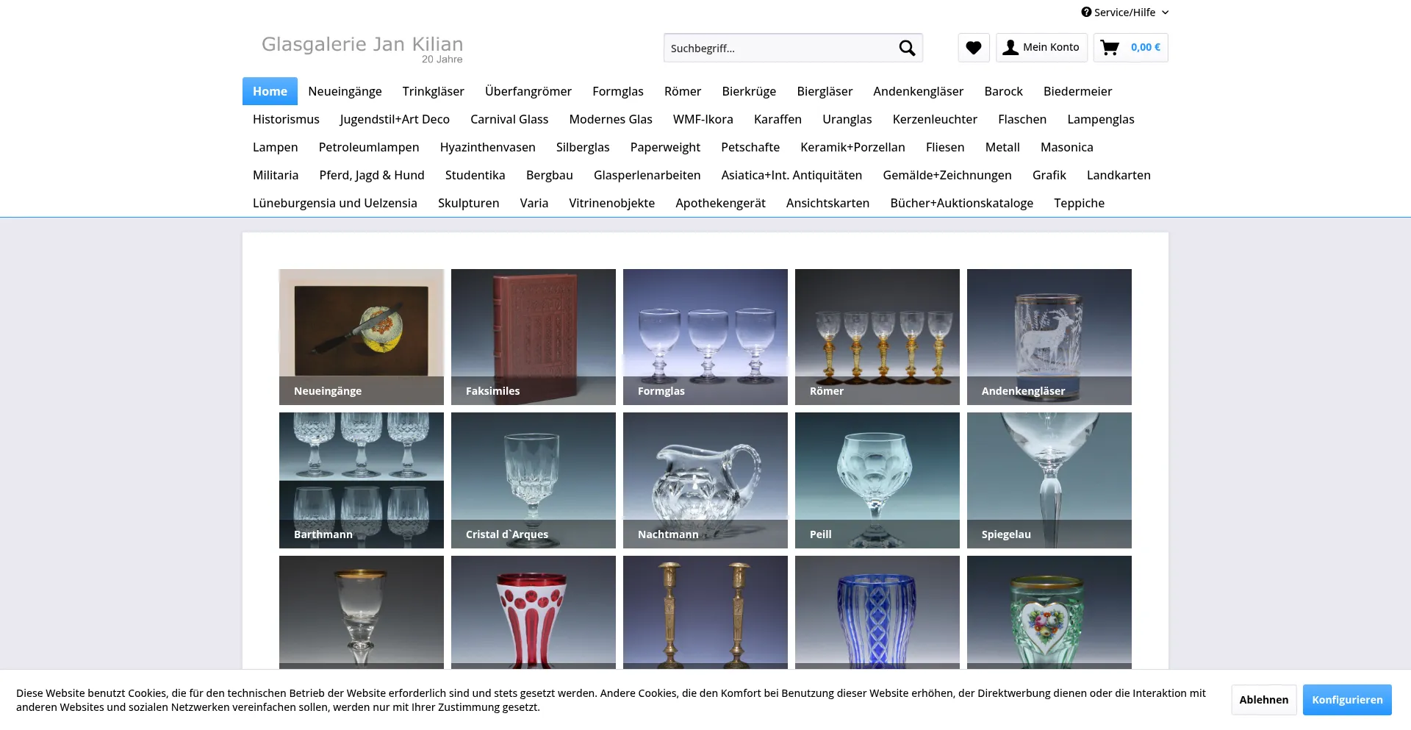The height and width of the screenshot is (730, 1411).
Task: Open the Römer glasses tile
Action: pyautogui.click(x=877, y=337)
